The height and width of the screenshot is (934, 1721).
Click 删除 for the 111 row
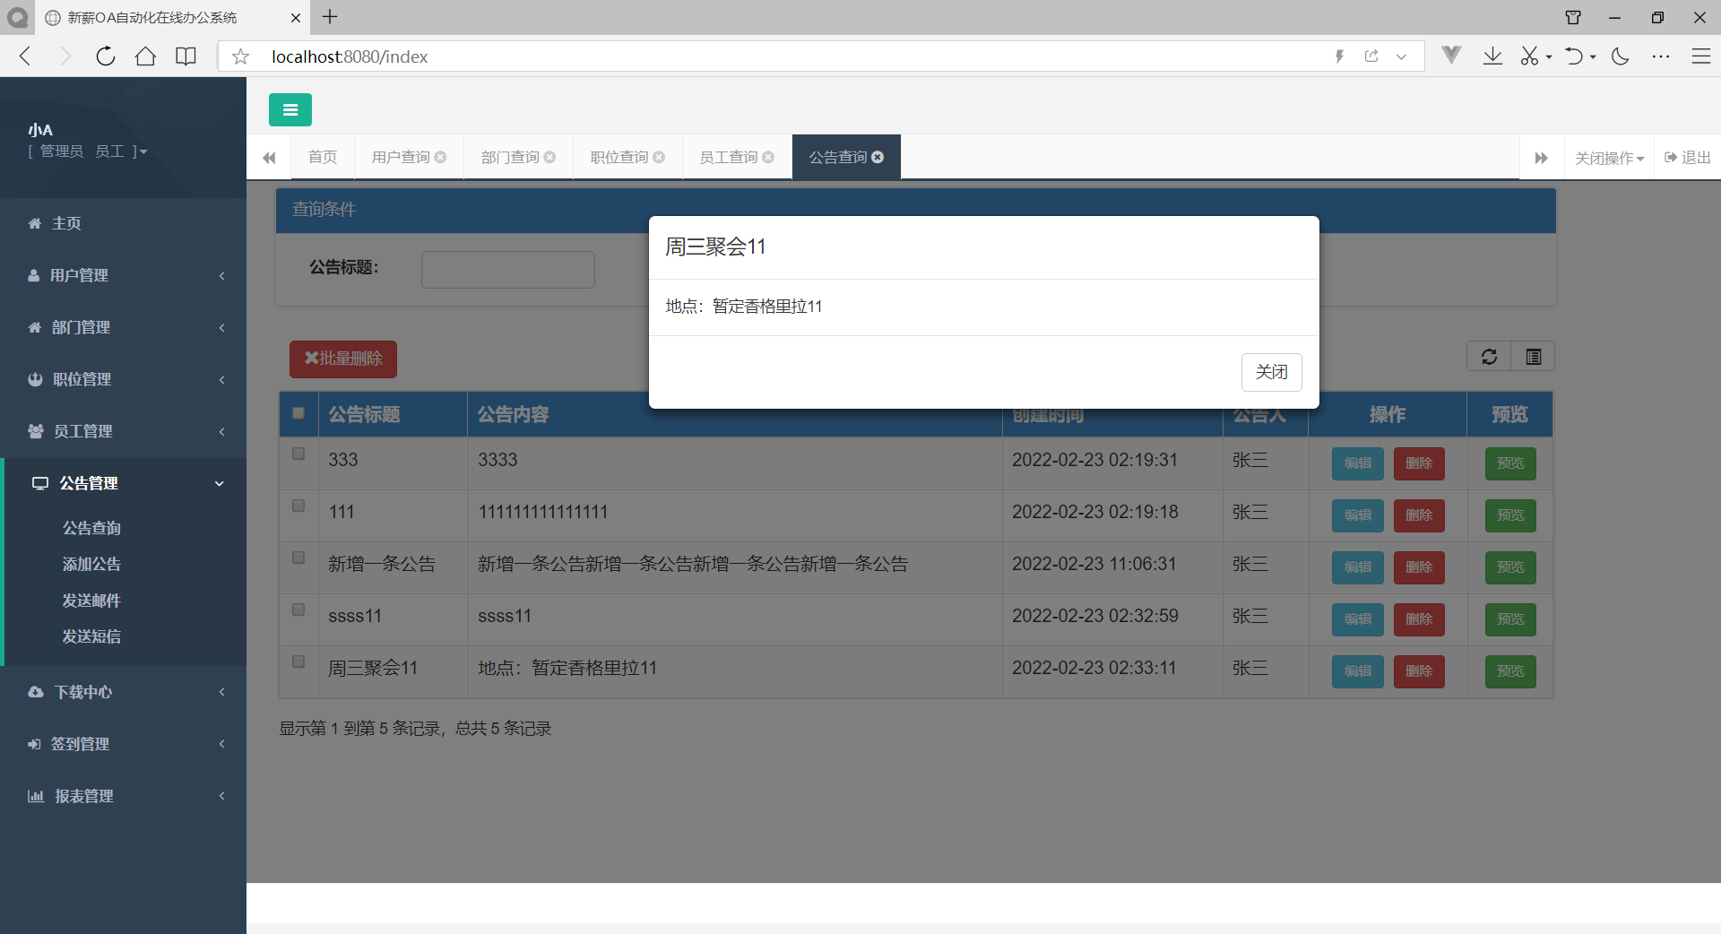coord(1419,515)
